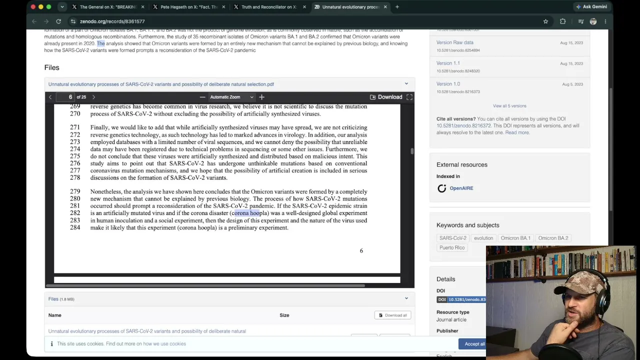The width and height of the screenshot is (640, 360).
Task: Open Version 1.0 link
Action: 448,84
